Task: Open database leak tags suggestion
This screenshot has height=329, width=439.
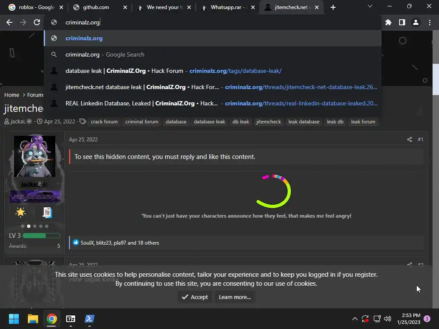Action: [213, 71]
